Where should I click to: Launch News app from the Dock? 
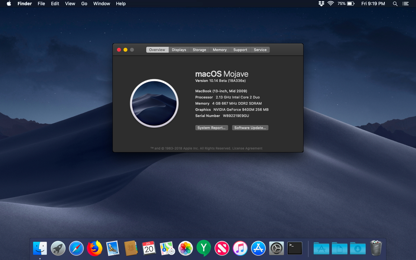pos(222,249)
